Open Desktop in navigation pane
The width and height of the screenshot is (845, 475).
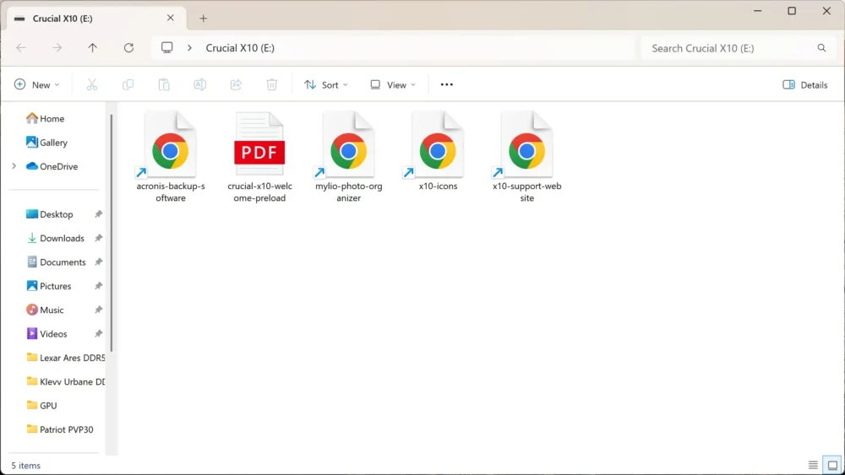point(50,214)
